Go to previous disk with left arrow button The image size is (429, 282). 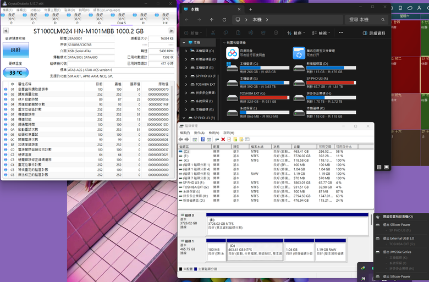tap(5, 31)
